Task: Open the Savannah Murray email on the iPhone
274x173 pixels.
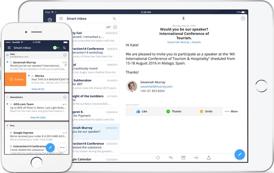Action: (x=37, y=66)
